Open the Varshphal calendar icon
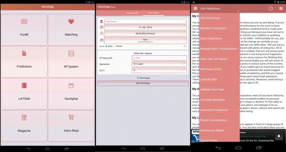 click(x=71, y=86)
